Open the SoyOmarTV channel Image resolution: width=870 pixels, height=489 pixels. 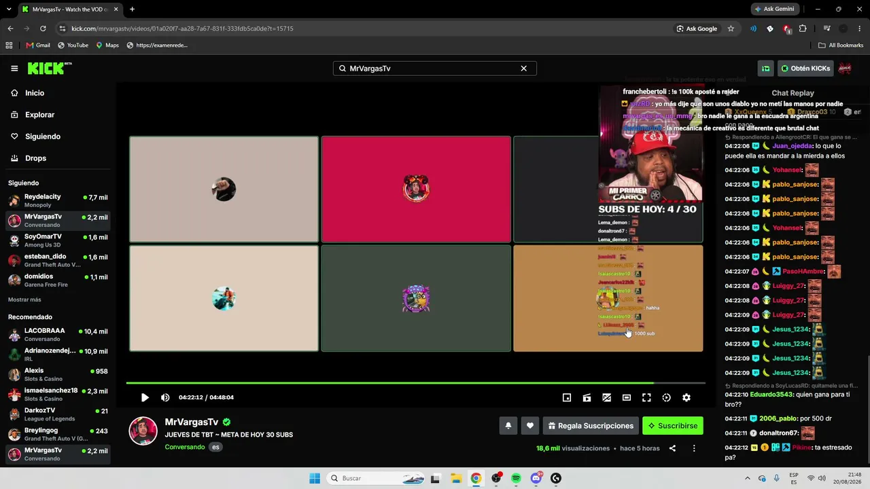click(x=58, y=240)
